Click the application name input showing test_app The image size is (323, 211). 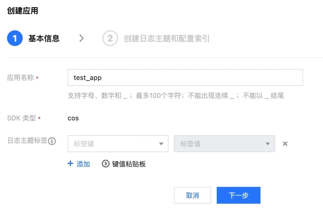185,77
